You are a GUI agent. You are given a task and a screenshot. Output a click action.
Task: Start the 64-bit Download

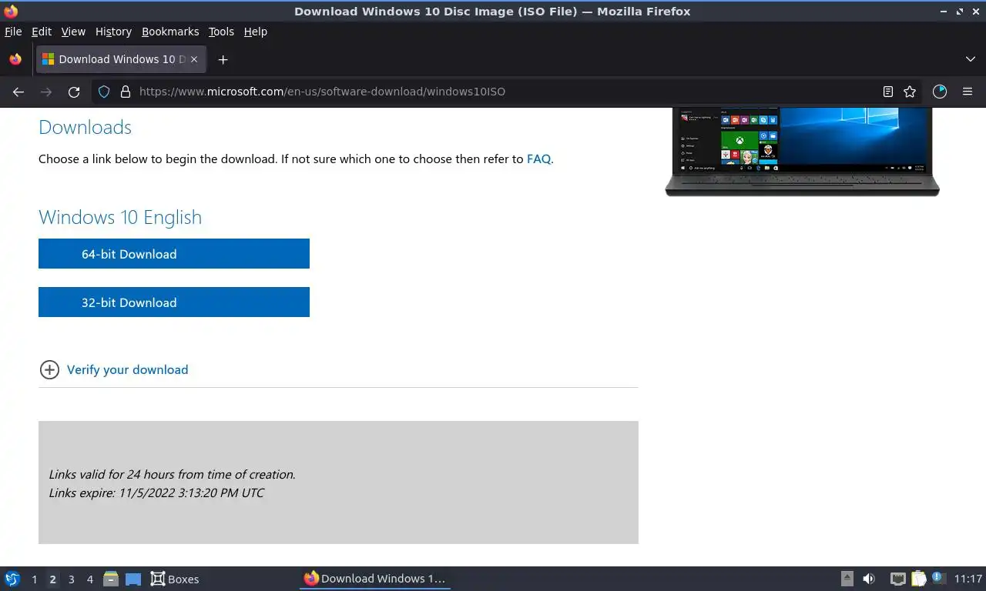coord(174,254)
